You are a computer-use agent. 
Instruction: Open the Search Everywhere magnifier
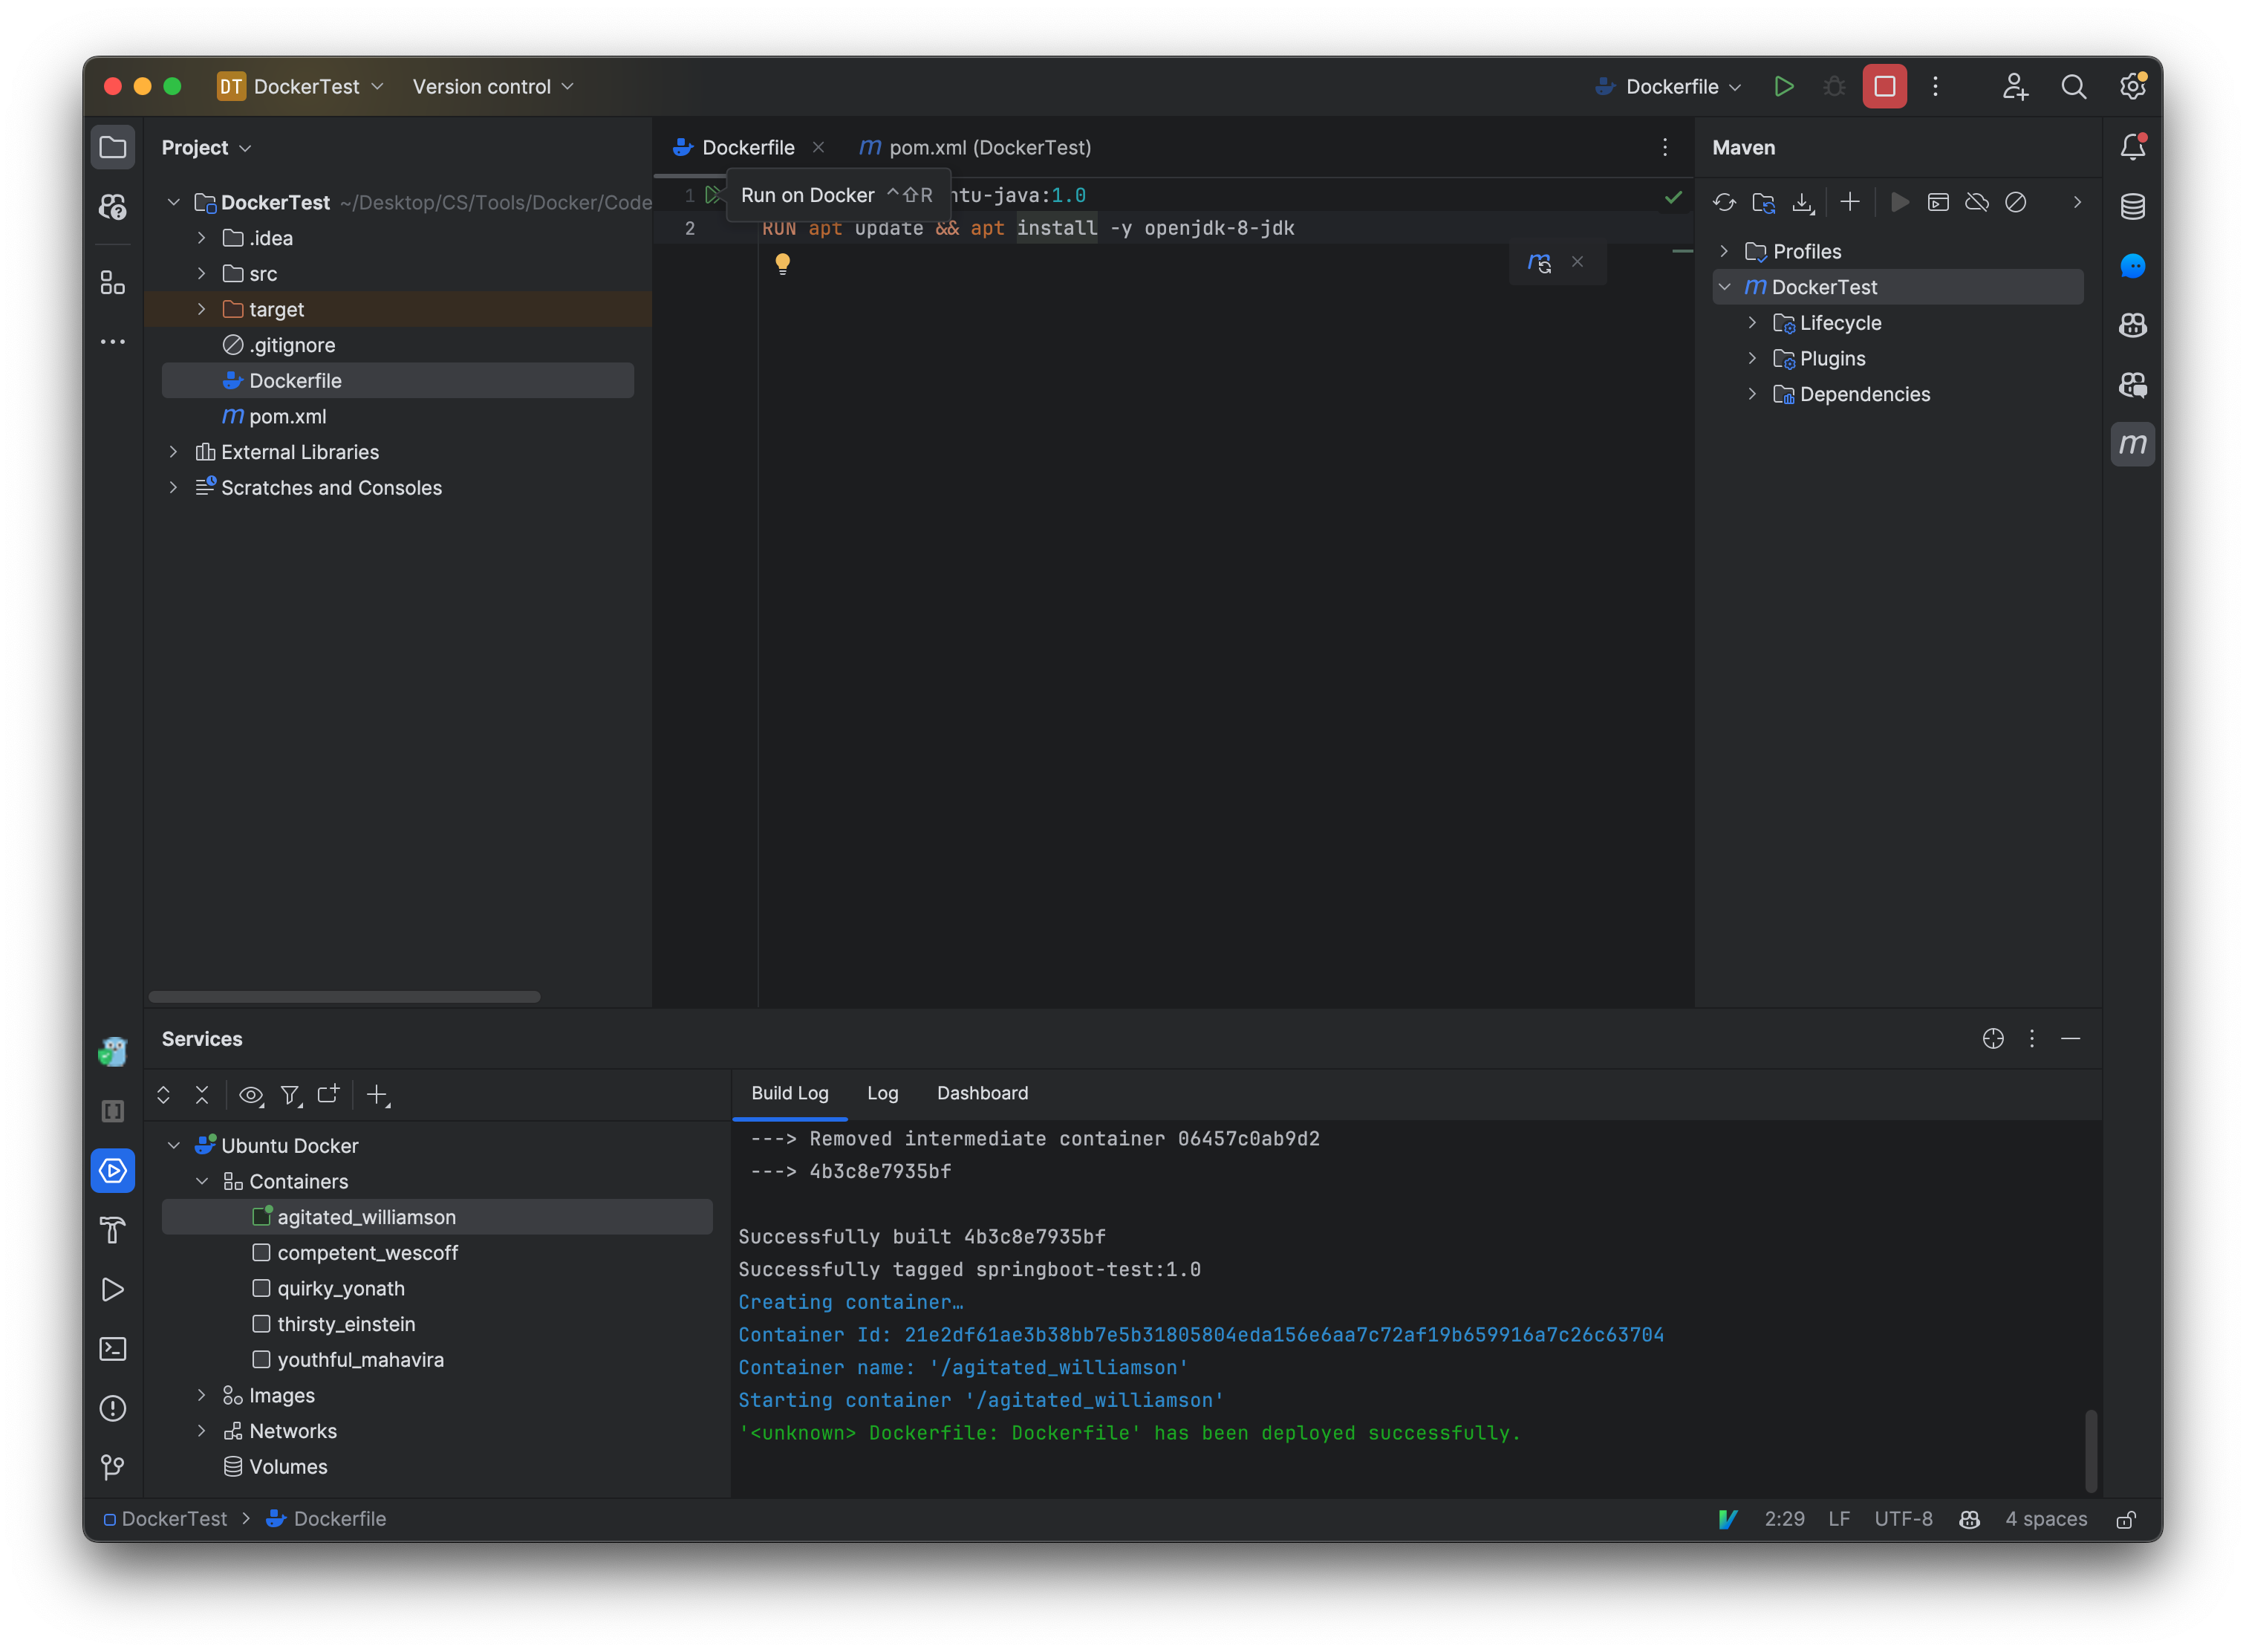click(x=2073, y=87)
